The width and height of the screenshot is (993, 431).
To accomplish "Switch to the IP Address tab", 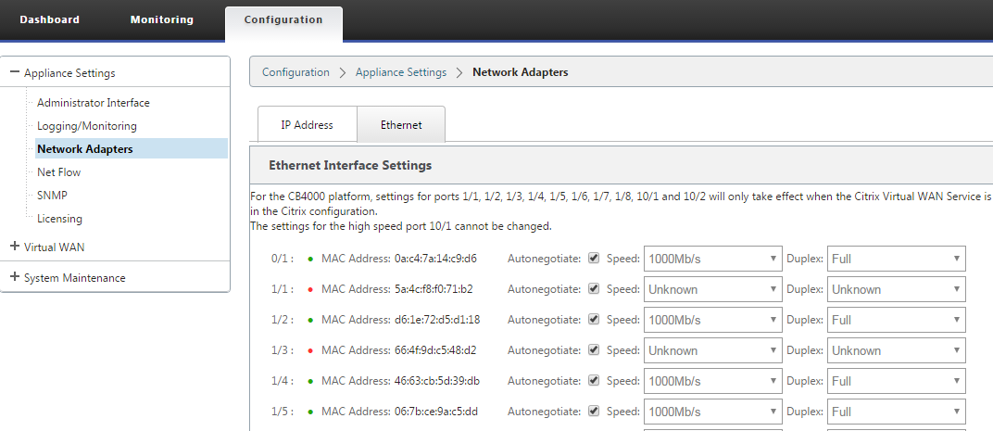I will 308,125.
